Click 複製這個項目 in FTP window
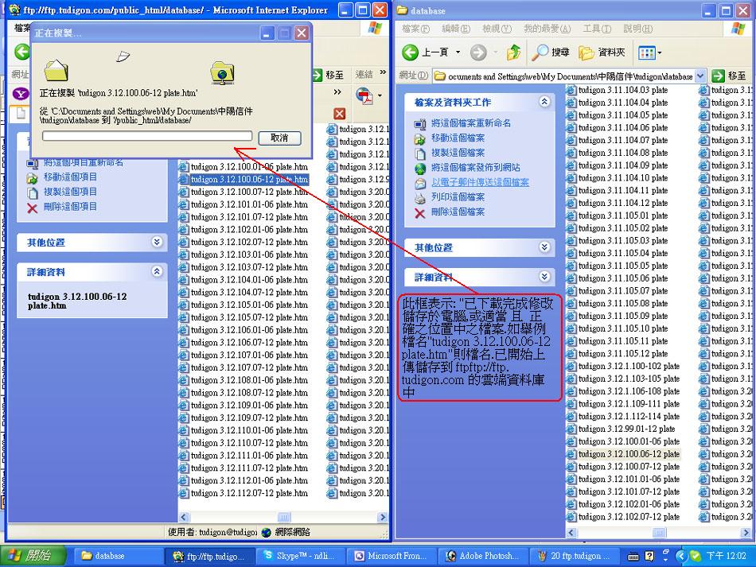The width and height of the screenshot is (756, 567). tap(70, 192)
